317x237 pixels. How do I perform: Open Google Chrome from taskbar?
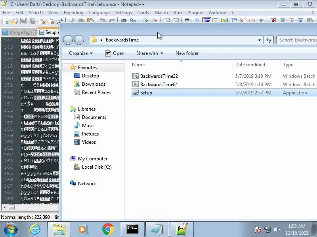coord(108,229)
